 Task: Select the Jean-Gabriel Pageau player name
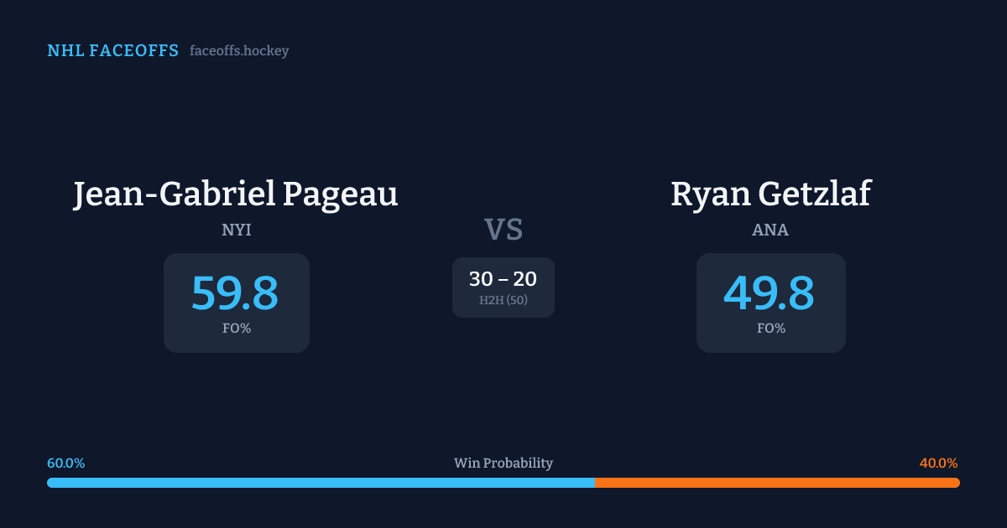coord(236,194)
